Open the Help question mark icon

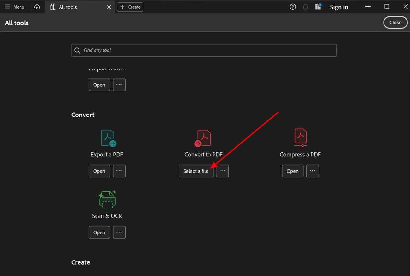[x=293, y=7]
